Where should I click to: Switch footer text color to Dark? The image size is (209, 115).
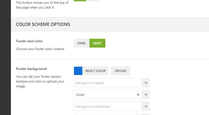coord(82,43)
